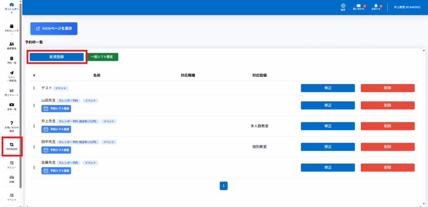Click the 新規登録 button
428x207 pixels.
click(56, 56)
